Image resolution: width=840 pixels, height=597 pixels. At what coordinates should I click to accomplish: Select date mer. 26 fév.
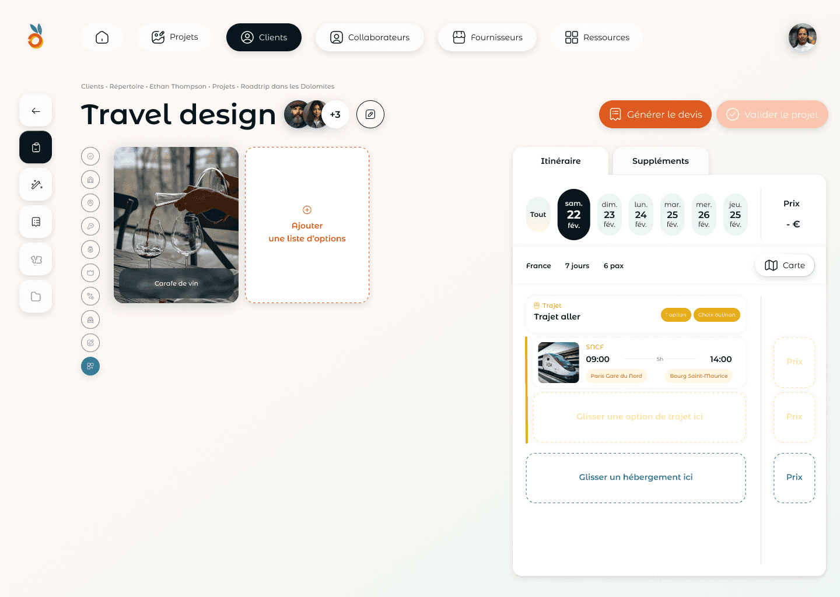(704, 215)
